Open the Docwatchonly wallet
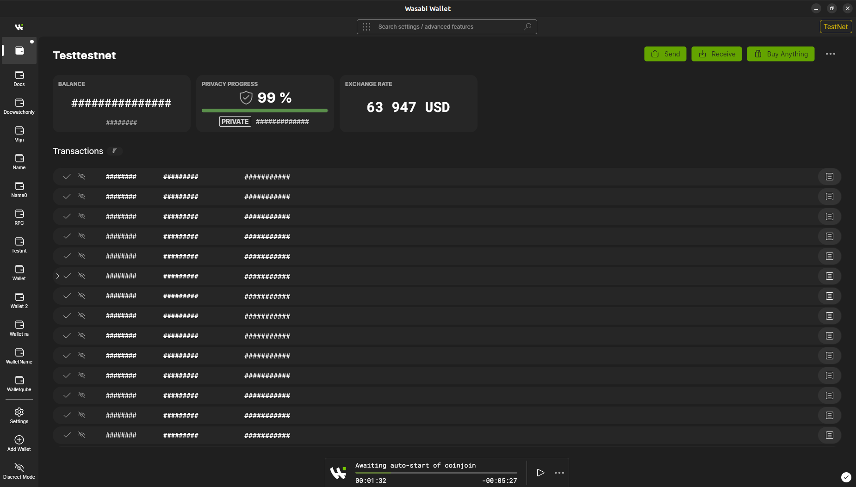Image resolution: width=856 pixels, height=487 pixels. point(19,106)
